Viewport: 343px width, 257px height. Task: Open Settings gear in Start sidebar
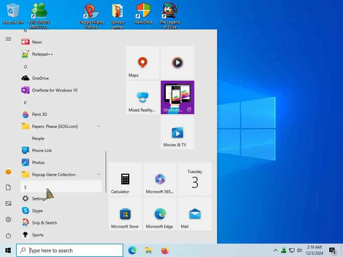pyautogui.click(x=8, y=220)
